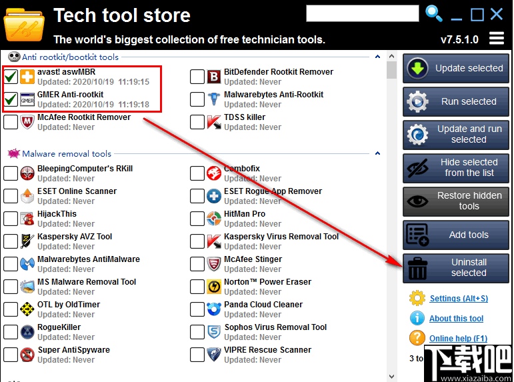Check the TDSS killer checkbox

[197, 122]
